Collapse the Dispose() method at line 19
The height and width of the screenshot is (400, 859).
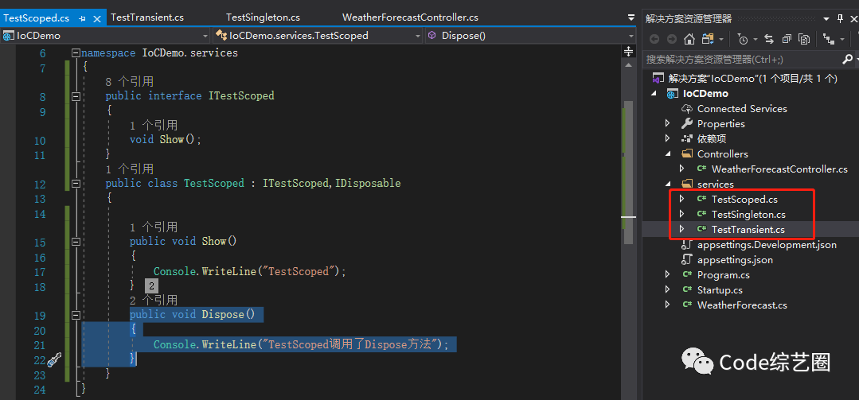tap(76, 315)
